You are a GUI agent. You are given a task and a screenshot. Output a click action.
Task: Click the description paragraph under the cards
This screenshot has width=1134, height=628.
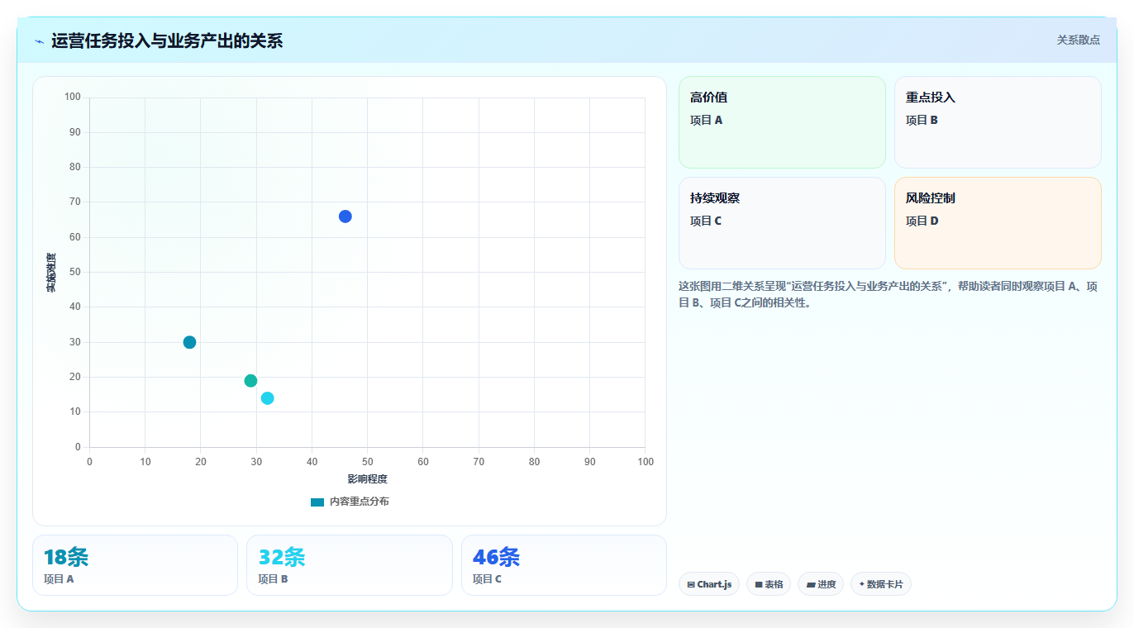click(x=888, y=294)
